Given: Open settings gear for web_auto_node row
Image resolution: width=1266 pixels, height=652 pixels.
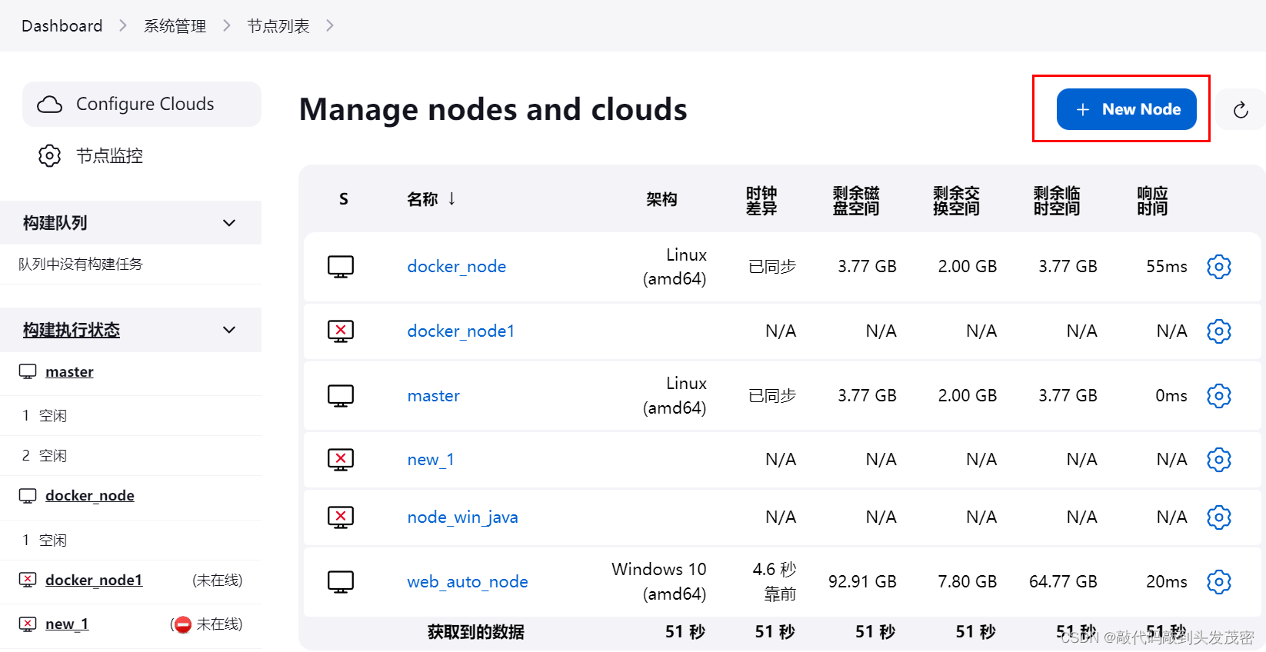Looking at the screenshot, I should tap(1219, 582).
